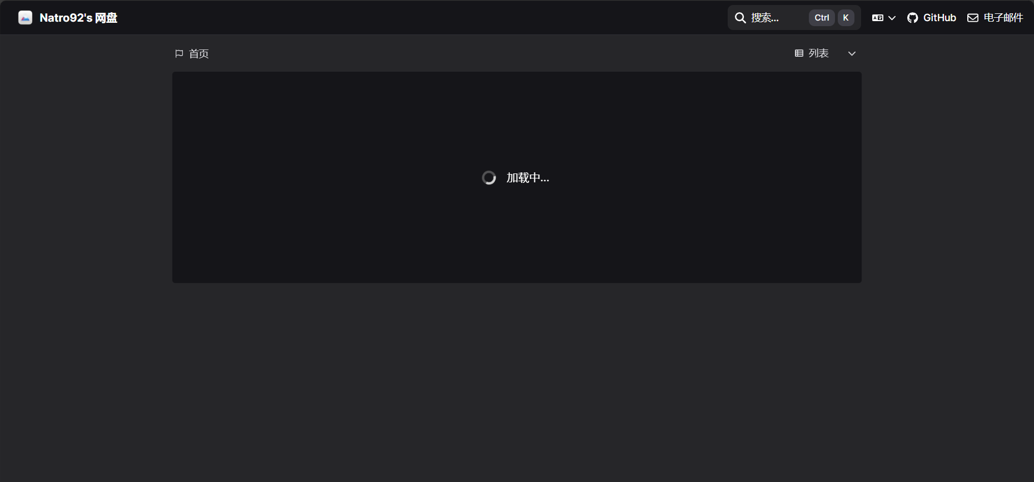1034x482 pixels.
Task: Click the dark file listing panel
Action: [x=517, y=177]
